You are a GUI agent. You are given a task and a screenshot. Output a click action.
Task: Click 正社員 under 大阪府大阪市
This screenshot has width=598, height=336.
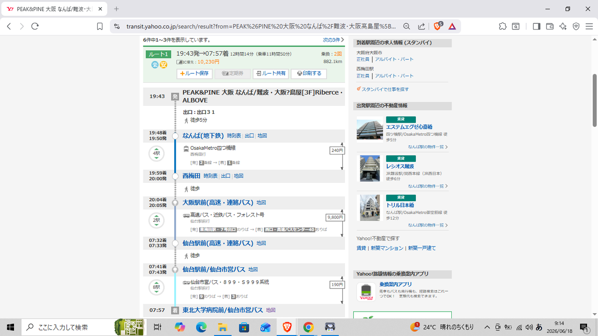click(x=363, y=59)
